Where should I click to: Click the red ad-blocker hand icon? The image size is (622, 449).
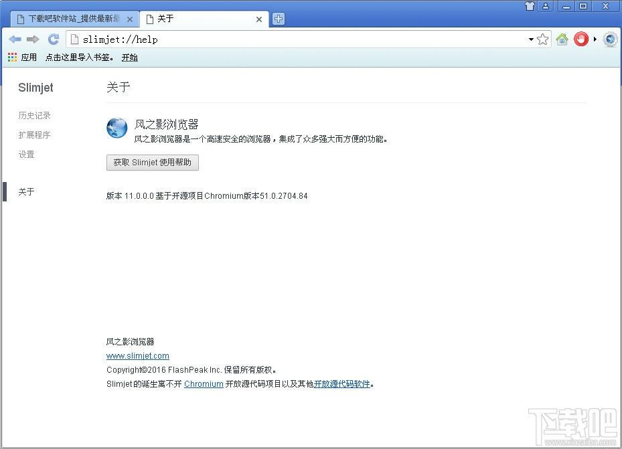coord(580,39)
